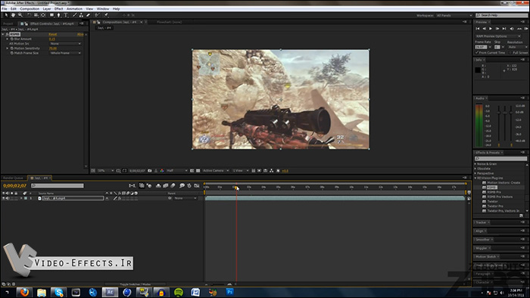Expand the Blur Amount property
This screenshot has width=530, height=298.
[x=7, y=39]
